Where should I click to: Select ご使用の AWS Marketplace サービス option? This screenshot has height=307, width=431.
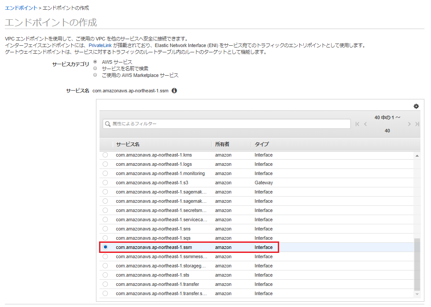[95, 75]
